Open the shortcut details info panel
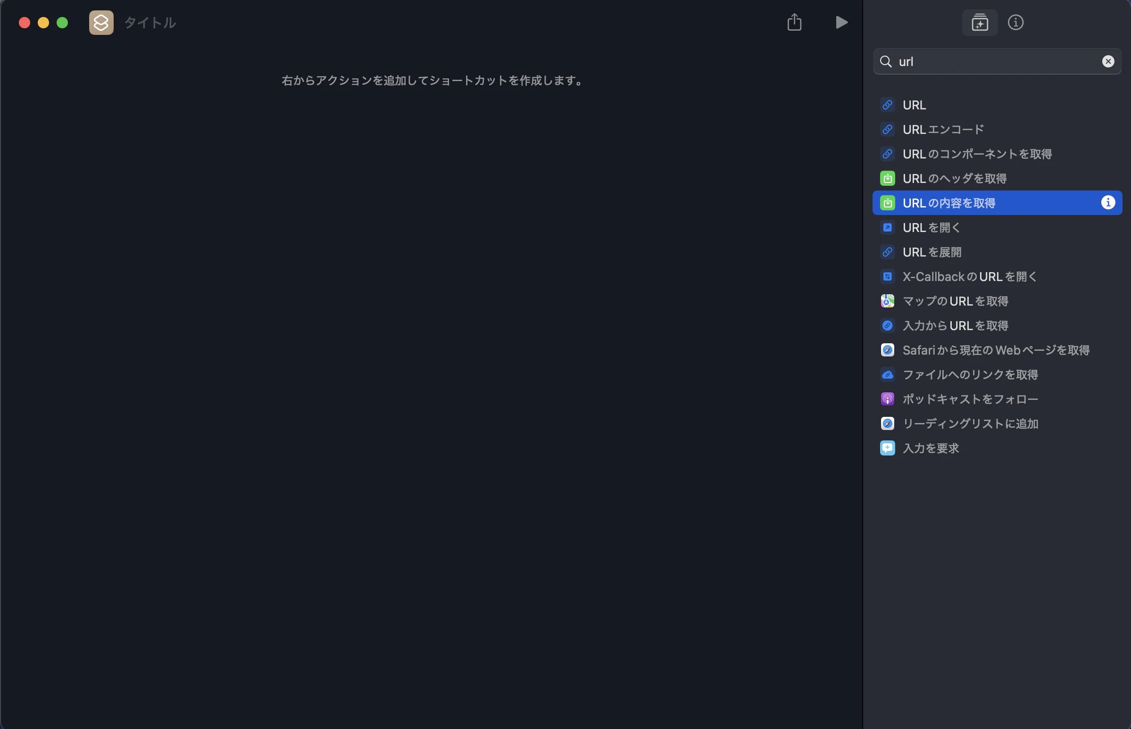This screenshot has width=1131, height=729. 1016,22
